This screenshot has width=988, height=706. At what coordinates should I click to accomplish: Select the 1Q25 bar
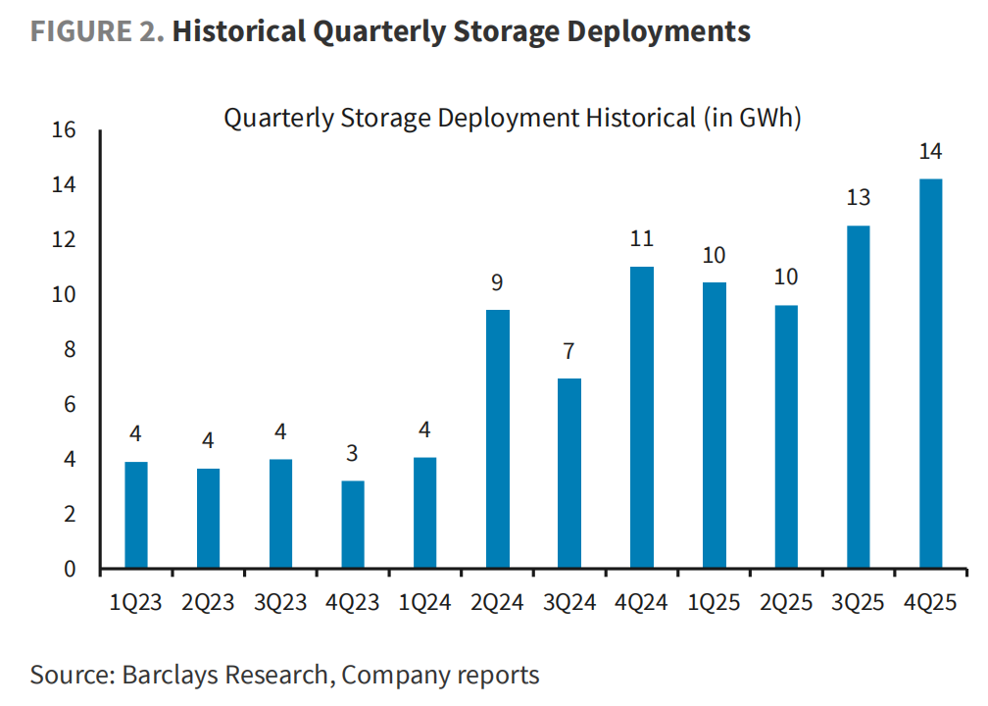coord(715,425)
